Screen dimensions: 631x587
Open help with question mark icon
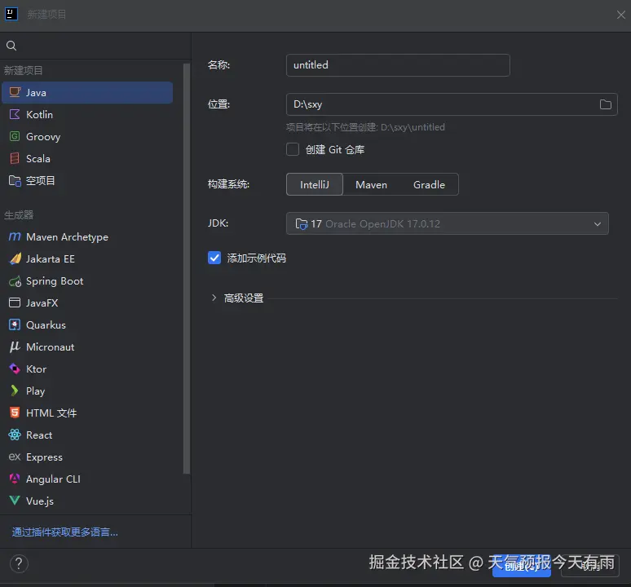pyautogui.click(x=19, y=563)
